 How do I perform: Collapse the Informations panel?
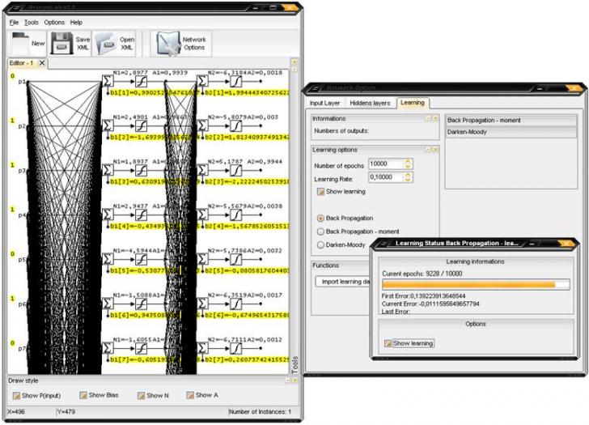[x=426, y=118]
